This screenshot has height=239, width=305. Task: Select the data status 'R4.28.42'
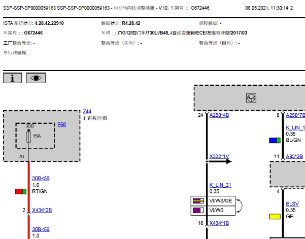[x=131, y=23]
